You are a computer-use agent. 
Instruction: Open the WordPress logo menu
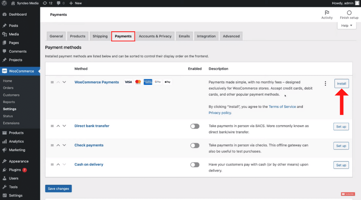click(4, 3)
